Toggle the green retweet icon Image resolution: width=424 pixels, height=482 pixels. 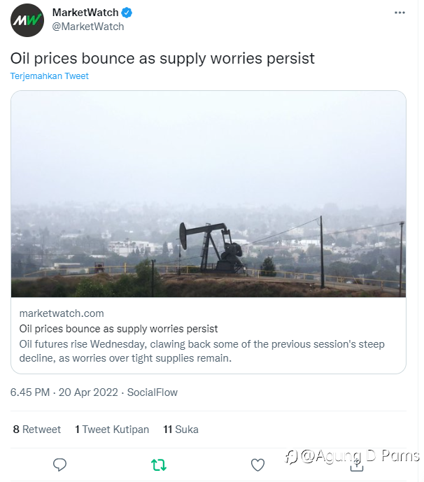pos(159,465)
